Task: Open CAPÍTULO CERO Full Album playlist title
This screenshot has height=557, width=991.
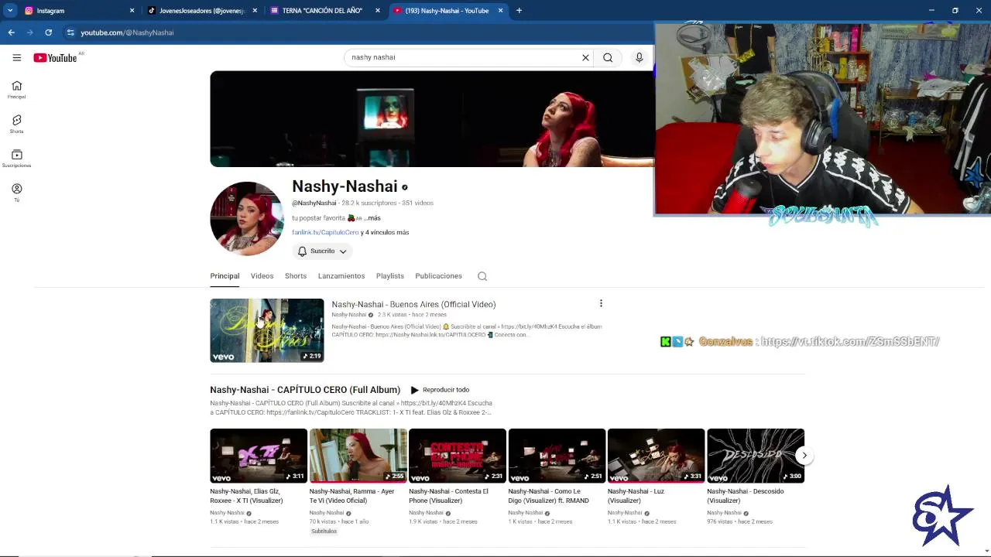Action: (x=305, y=390)
